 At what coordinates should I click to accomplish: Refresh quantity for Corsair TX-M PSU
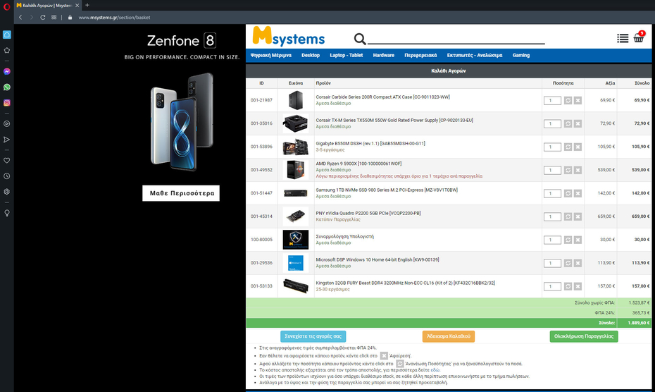point(568,124)
